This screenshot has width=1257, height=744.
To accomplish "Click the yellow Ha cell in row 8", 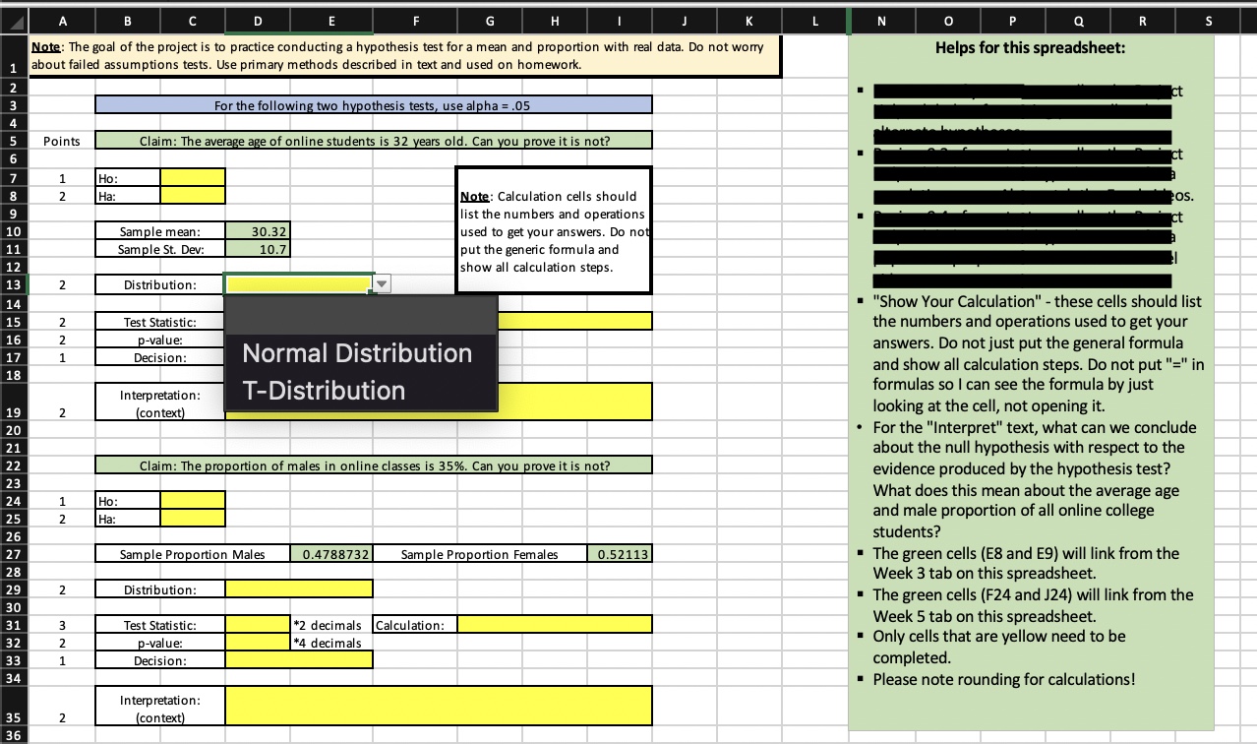I will pos(193,196).
